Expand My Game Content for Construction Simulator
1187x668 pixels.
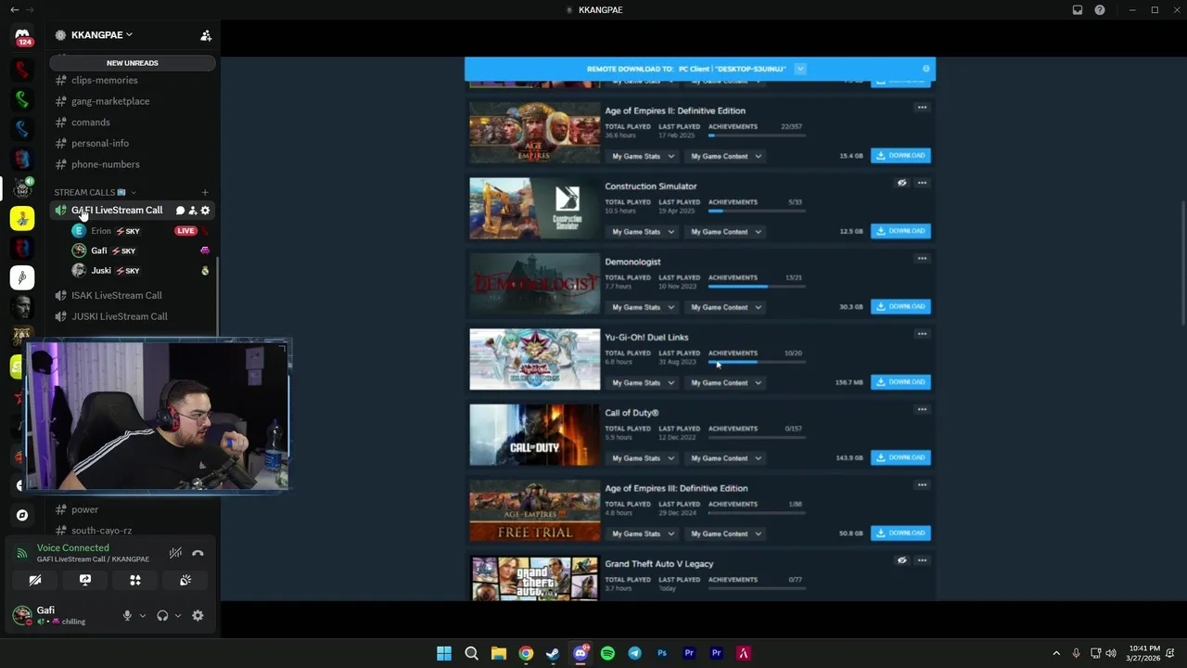coord(725,232)
